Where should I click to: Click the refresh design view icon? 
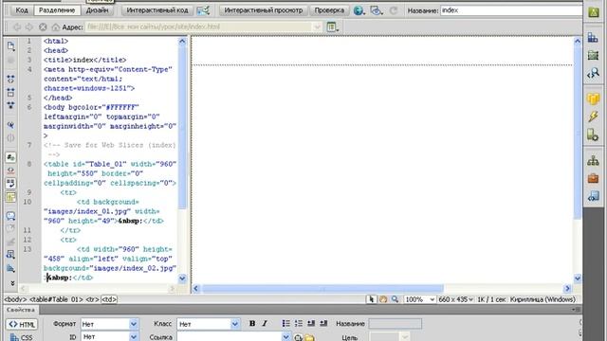394,10
